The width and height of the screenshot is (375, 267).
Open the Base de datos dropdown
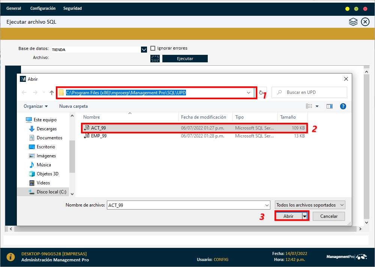pyautogui.click(x=144, y=49)
